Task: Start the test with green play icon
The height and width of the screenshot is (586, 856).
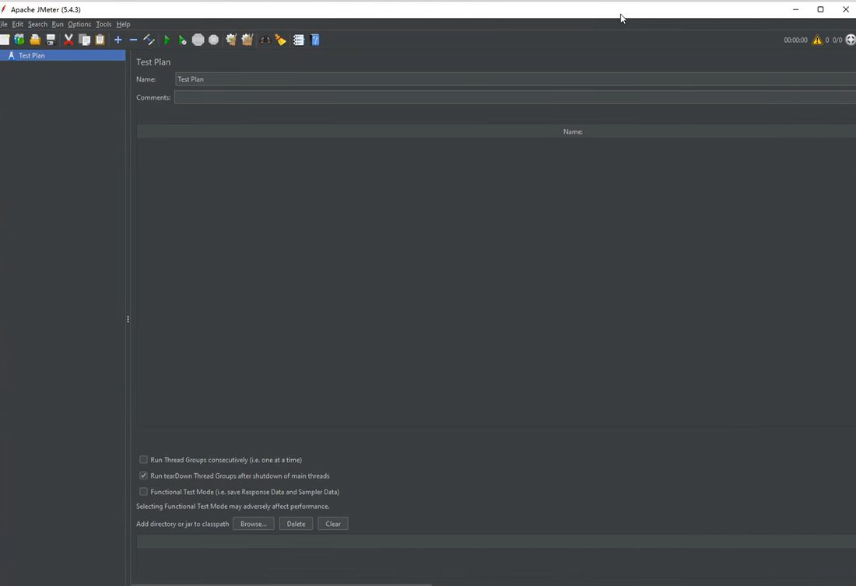Action: coord(167,40)
